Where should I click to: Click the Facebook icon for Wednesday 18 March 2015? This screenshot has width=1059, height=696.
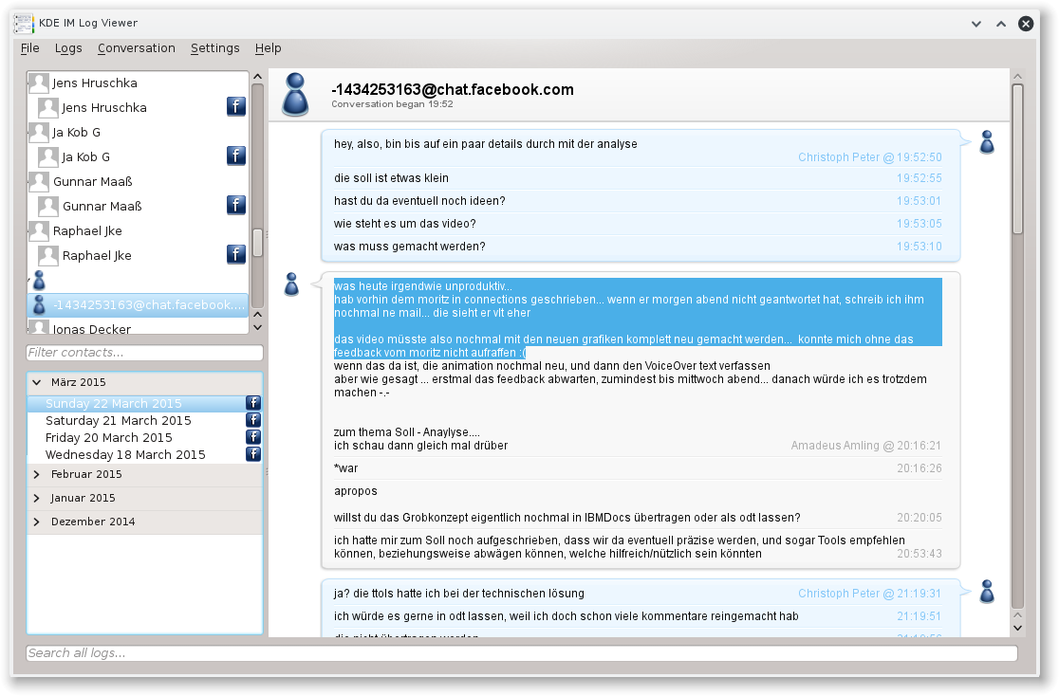[253, 453]
